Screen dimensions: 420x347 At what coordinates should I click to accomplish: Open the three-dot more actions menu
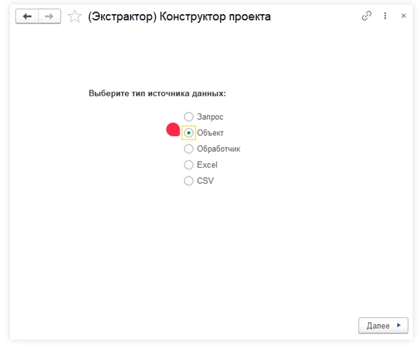click(x=385, y=15)
